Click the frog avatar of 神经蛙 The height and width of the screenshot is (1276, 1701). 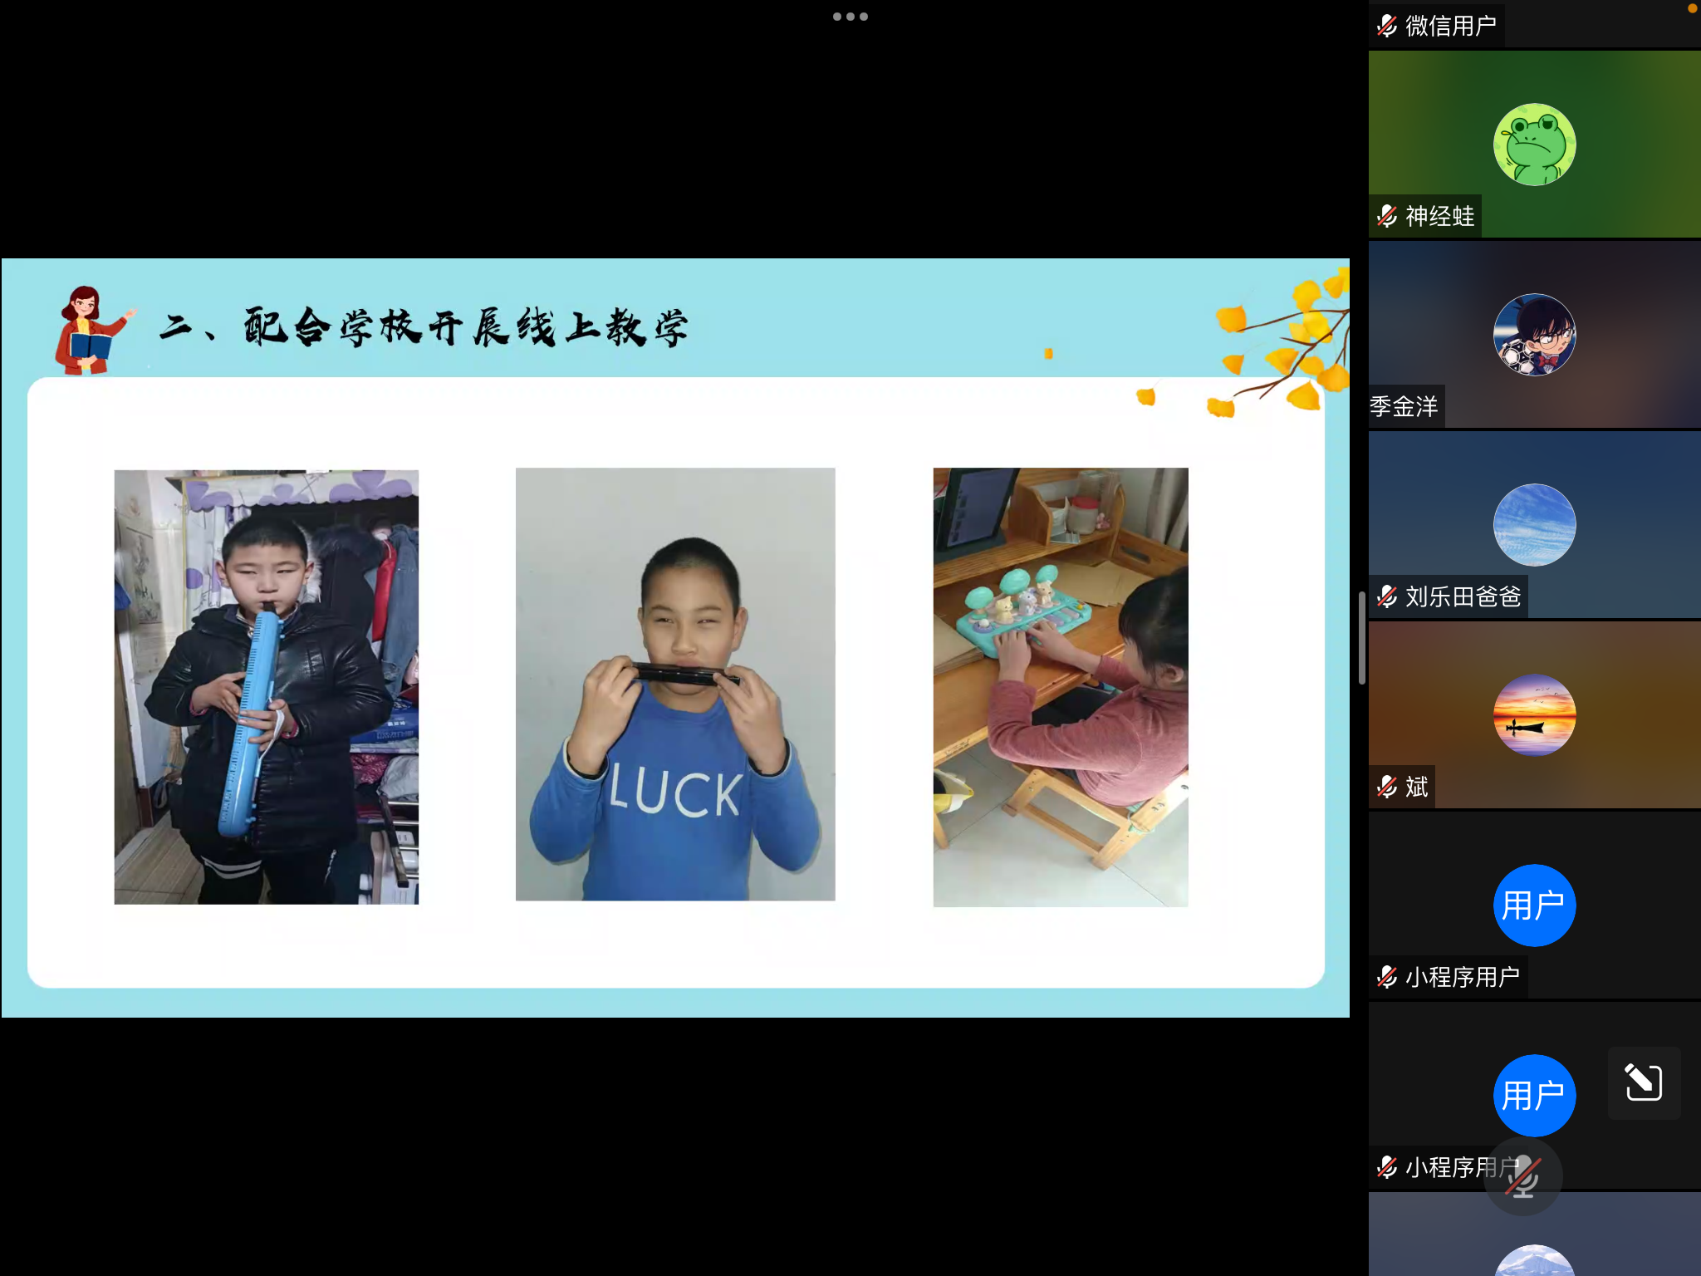coord(1534,145)
